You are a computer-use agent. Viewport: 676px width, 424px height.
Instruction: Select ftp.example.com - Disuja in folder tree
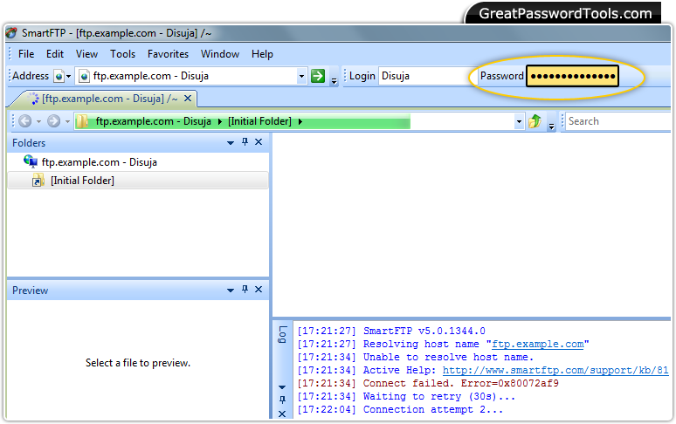100,162
